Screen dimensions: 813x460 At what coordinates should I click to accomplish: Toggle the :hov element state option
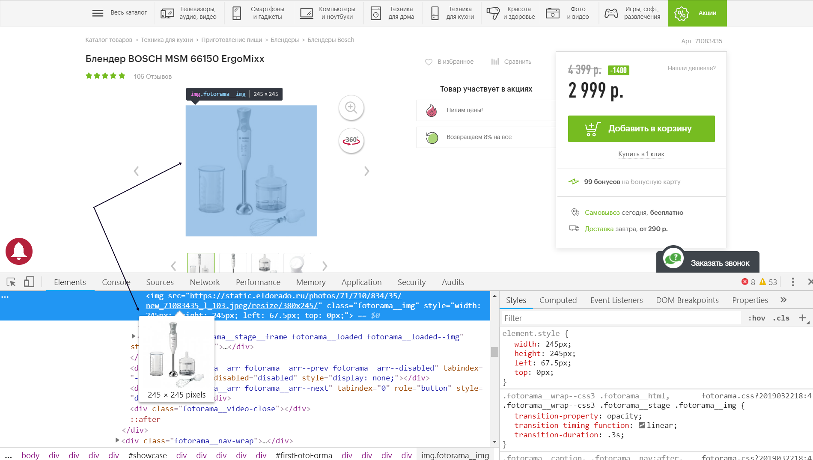point(756,318)
